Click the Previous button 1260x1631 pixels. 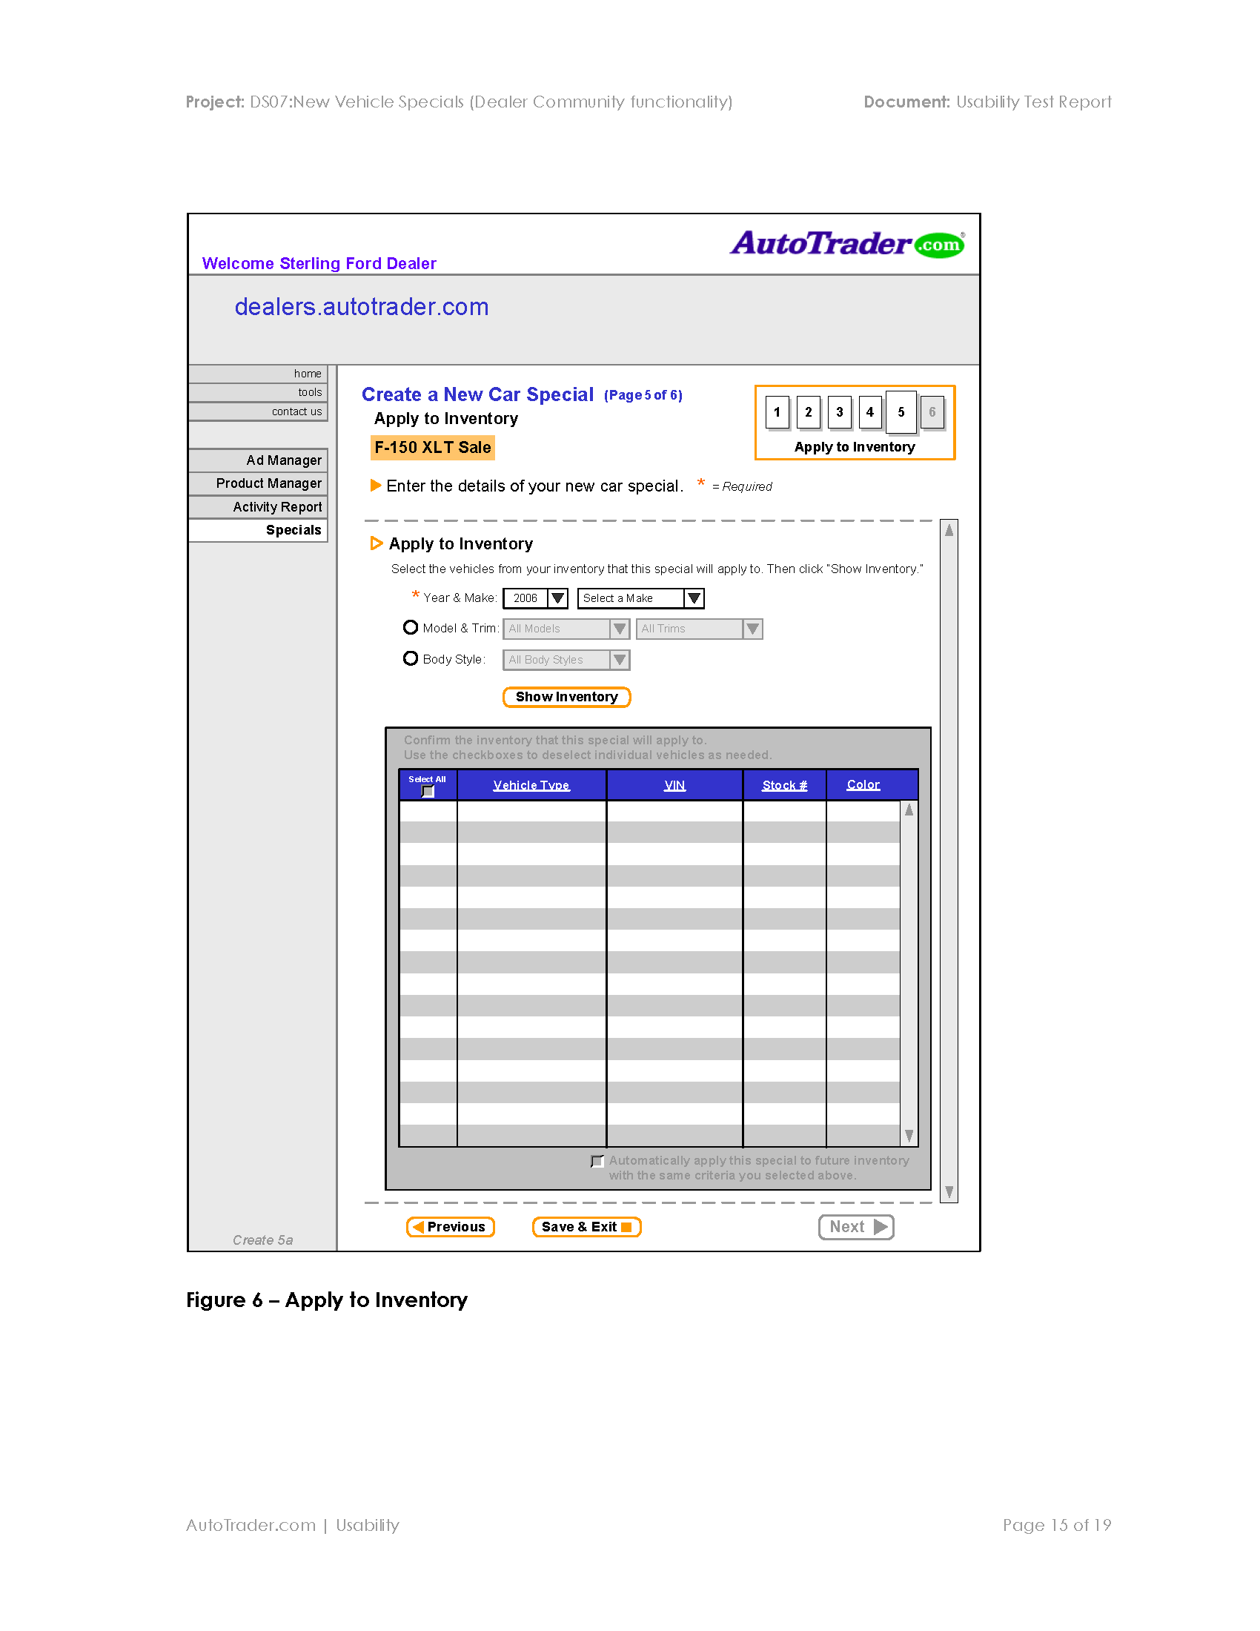[x=450, y=1227]
